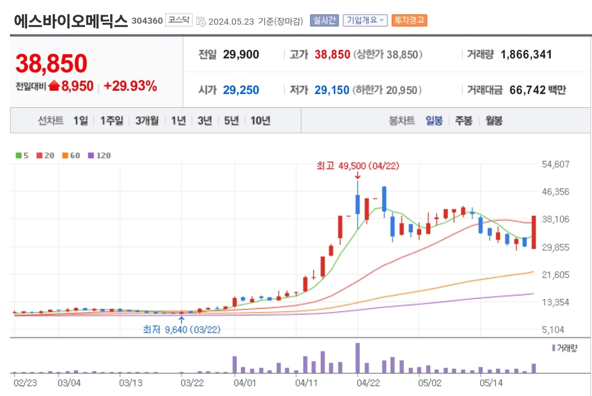Select the 1년 line chart tab

coord(179,121)
